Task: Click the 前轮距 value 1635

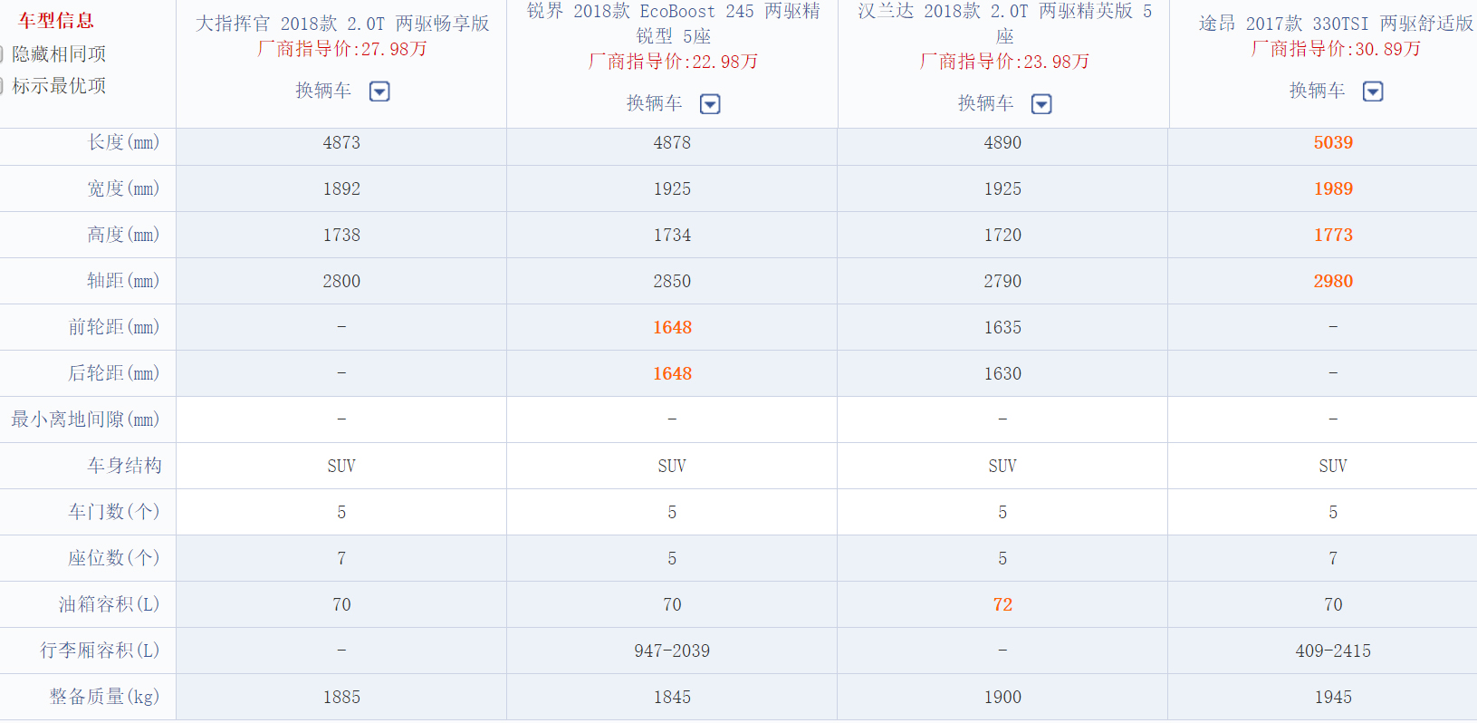Action: click(x=1002, y=327)
